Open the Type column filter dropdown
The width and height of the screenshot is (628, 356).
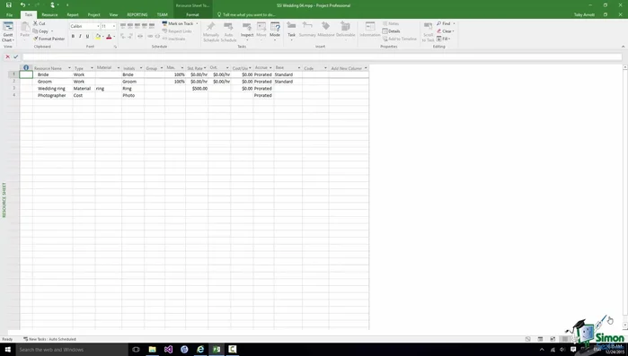(x=92, y=68)
